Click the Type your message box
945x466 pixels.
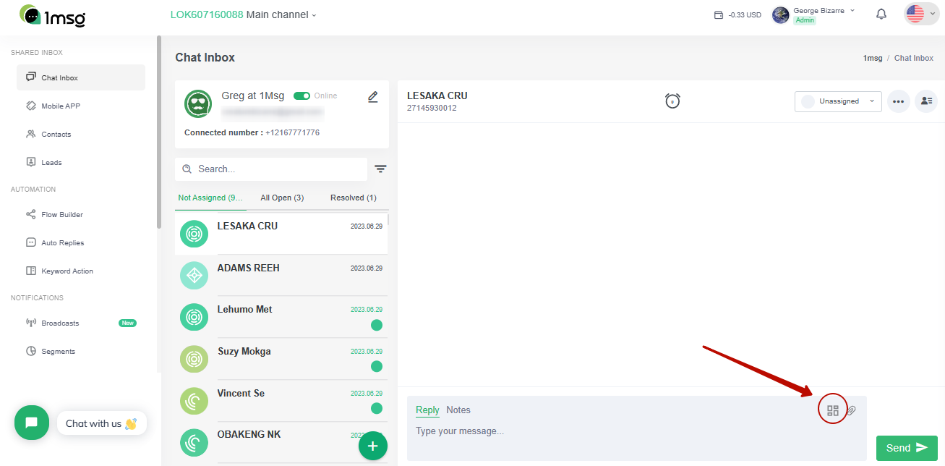click(636, 431)
